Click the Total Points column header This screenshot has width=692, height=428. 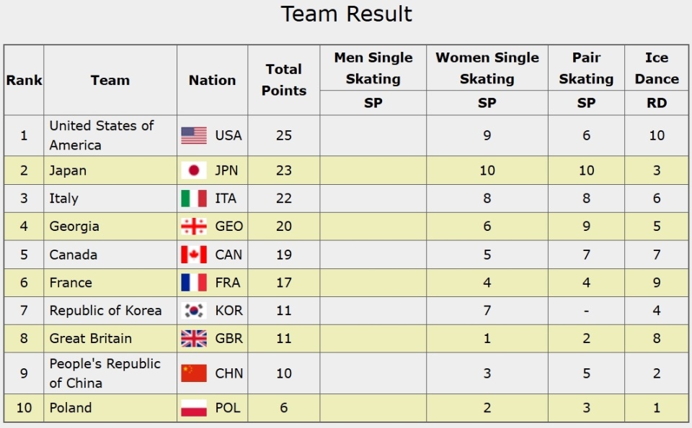[284, 80]
